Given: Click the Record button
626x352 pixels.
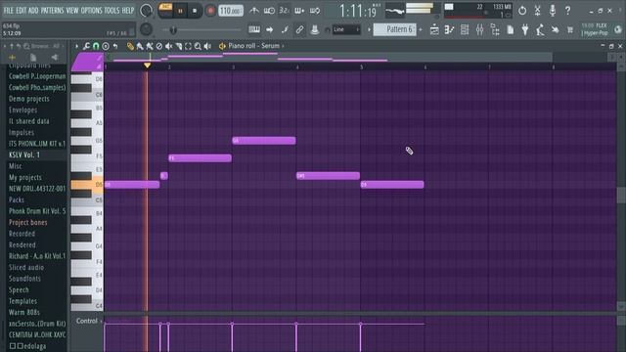Looking at the screenshot, I should coord(210,11).
